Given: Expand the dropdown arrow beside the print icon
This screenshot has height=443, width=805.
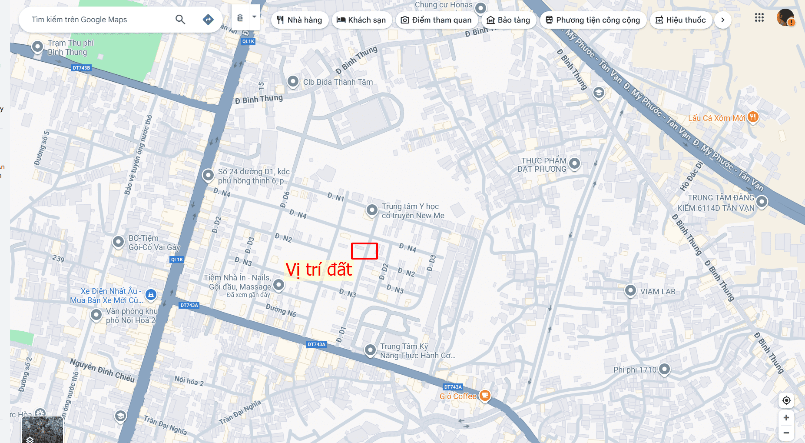Looking at the screenshot, I should click(254, 17).
